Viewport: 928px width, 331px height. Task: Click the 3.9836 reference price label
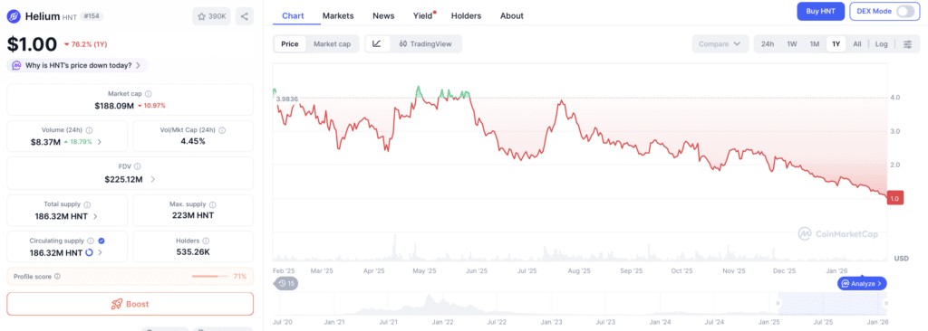pos(286,99)
